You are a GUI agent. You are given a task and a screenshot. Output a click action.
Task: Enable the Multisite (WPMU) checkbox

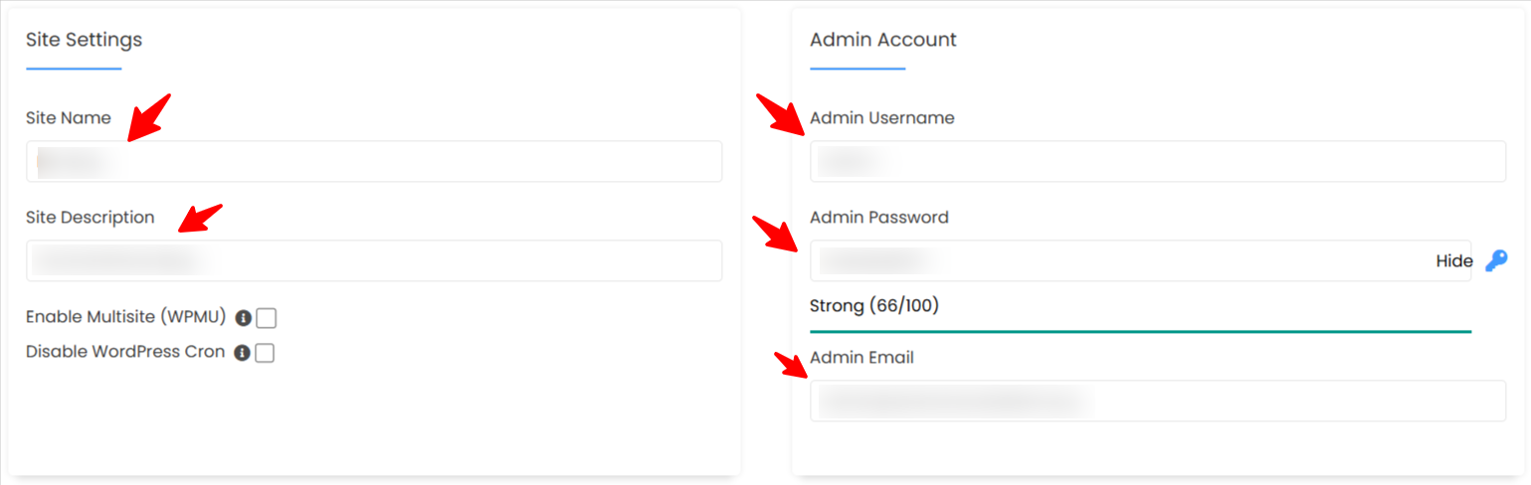(x=266, y=318)
